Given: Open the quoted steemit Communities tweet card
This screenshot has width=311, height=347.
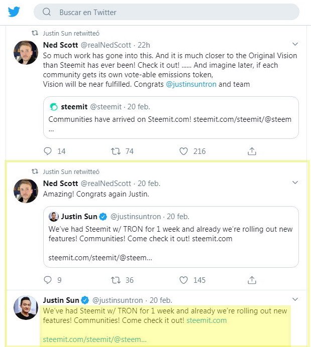Looking at the screenshot, I should coord(171,117).
